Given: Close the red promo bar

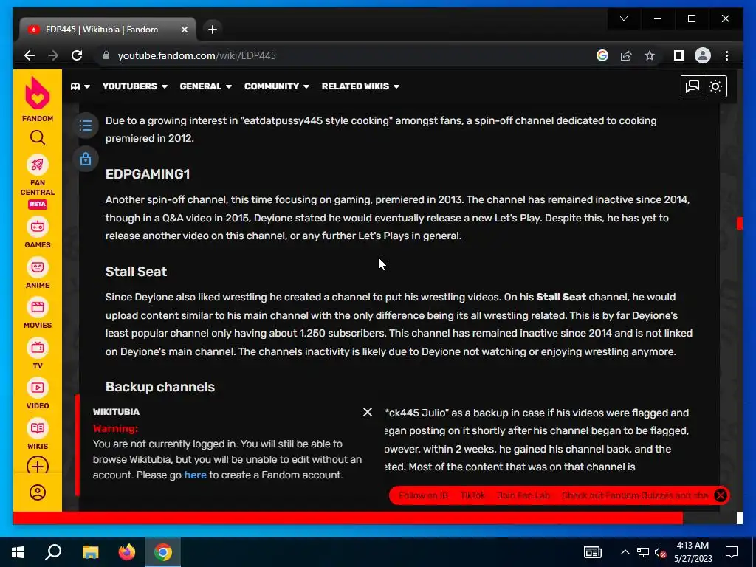Looking at the screenshot, I should point(721,495).
